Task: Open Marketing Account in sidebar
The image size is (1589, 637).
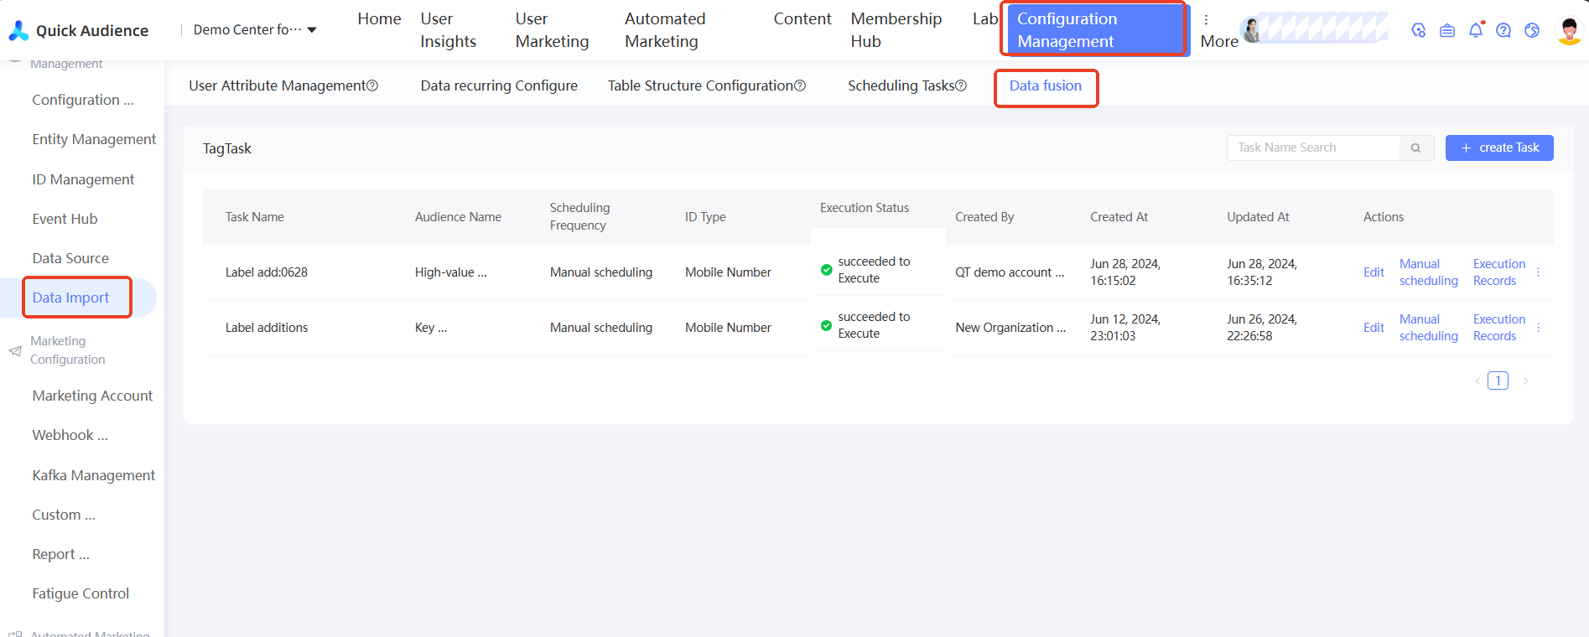Action: [92, 396]
